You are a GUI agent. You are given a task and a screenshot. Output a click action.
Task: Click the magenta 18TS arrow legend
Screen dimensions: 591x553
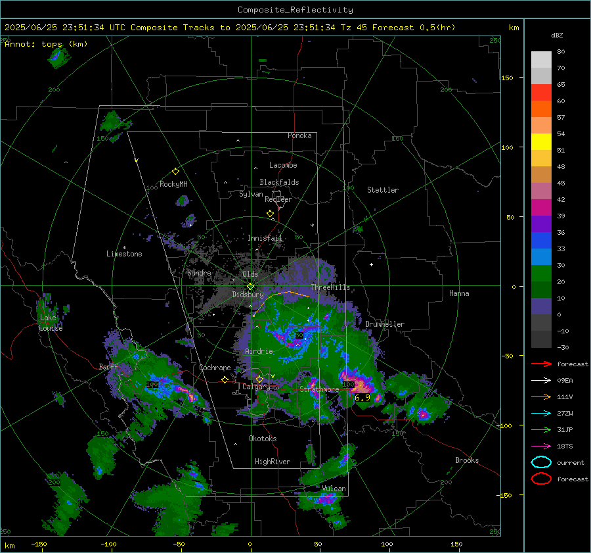pyautogui.click(x=541, y=446)
